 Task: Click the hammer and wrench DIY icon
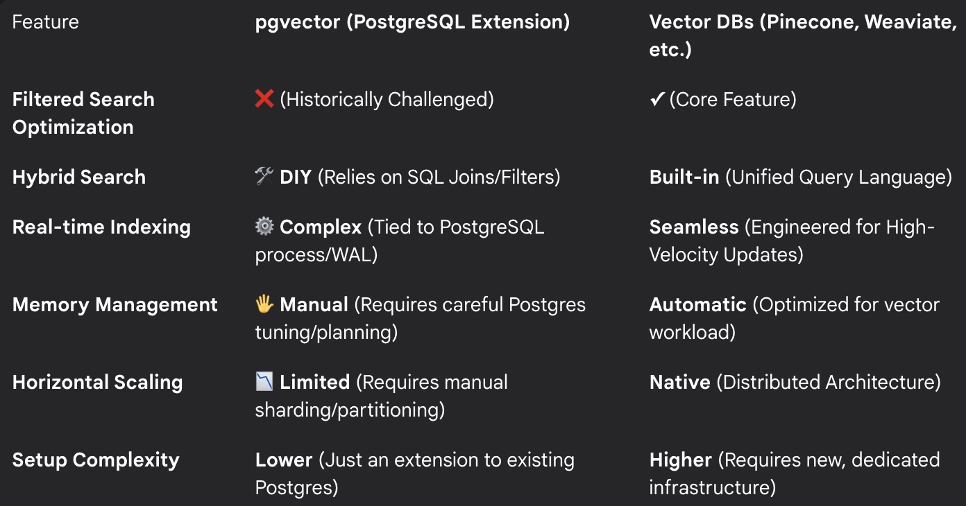tap(264, 177)
